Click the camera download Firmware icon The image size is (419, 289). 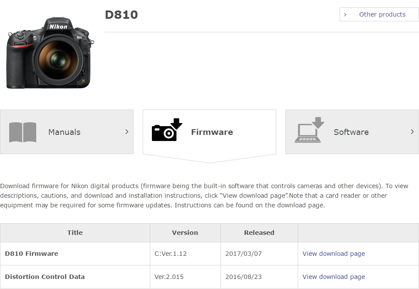tap(167, 130)
